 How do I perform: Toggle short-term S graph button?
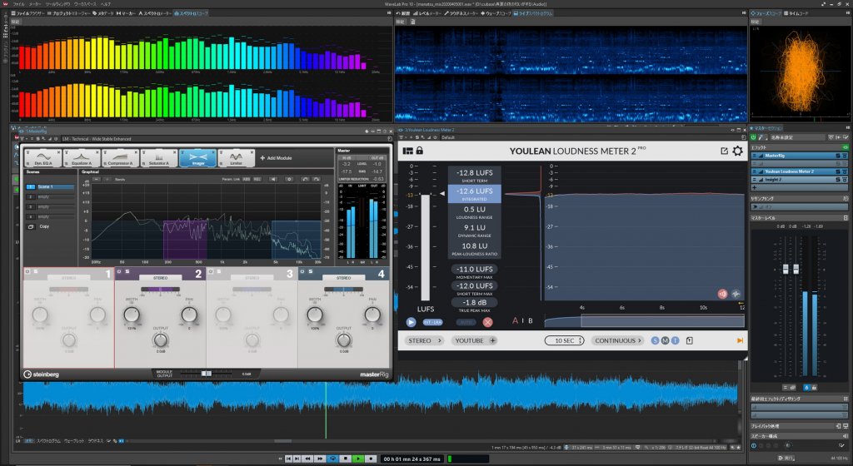(655, 340)
